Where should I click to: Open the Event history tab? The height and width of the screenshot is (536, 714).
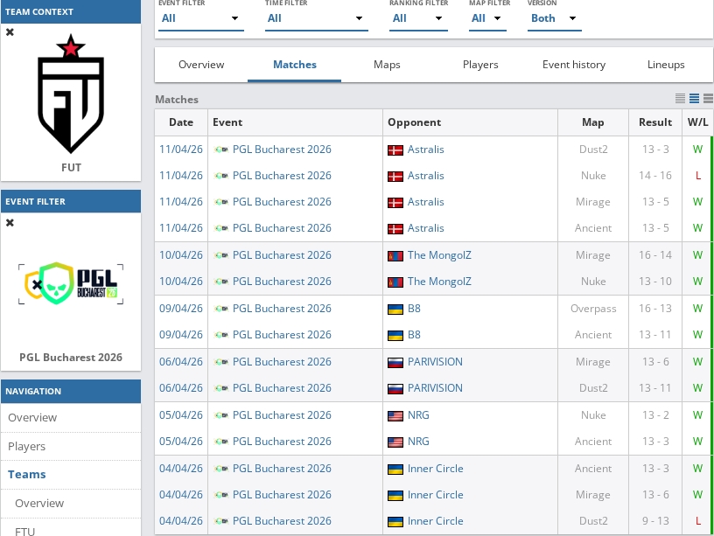pyautogui.click(x=574, y=65)
